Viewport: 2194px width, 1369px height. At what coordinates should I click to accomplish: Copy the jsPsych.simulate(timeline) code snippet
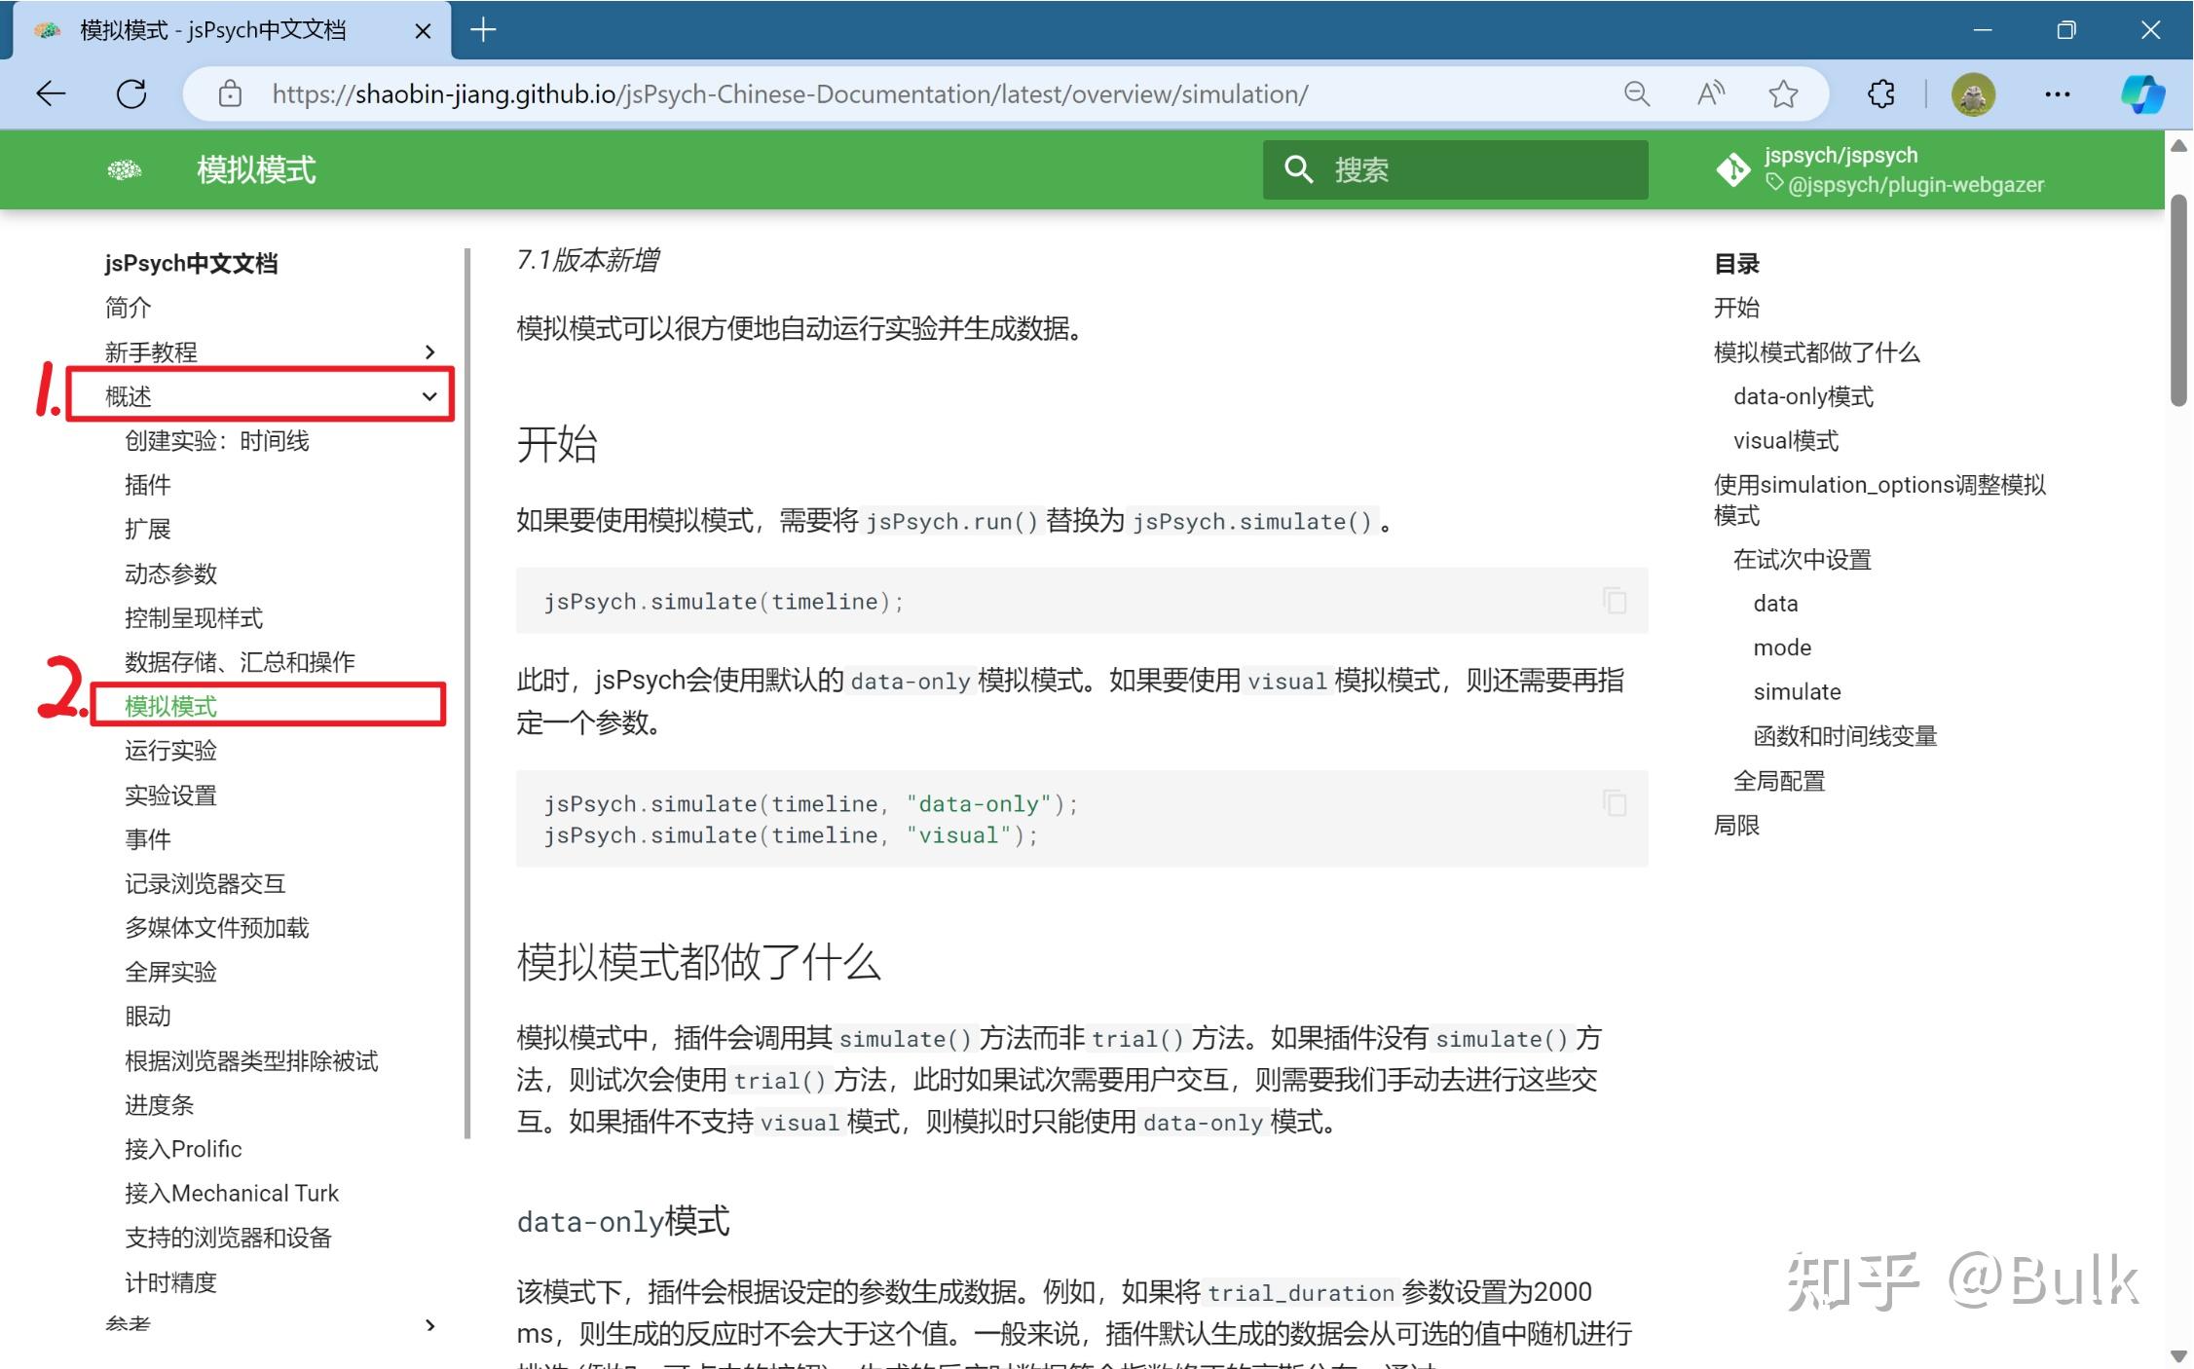click(x=1615, y=601)
